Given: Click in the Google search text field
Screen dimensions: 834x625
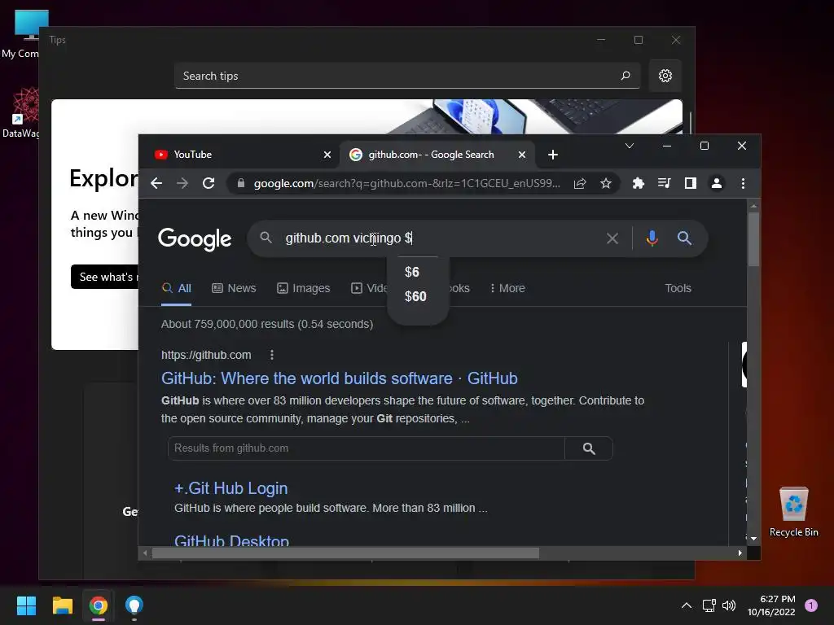Looking at the screenshot, I should 441,238.
